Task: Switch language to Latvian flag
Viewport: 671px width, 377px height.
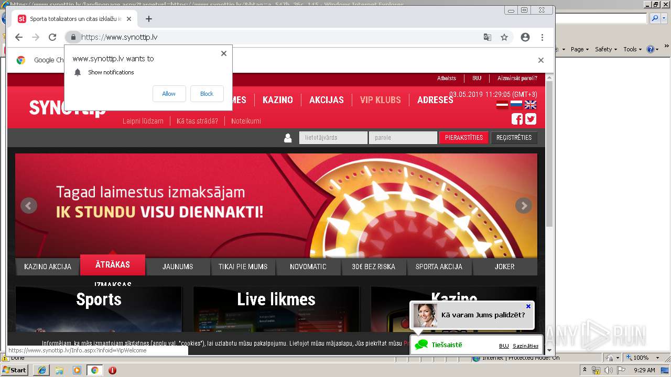Action: coord(502,105)
